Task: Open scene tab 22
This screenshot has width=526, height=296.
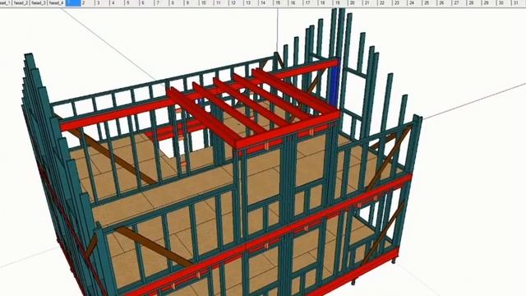Action: click(385, 3)
